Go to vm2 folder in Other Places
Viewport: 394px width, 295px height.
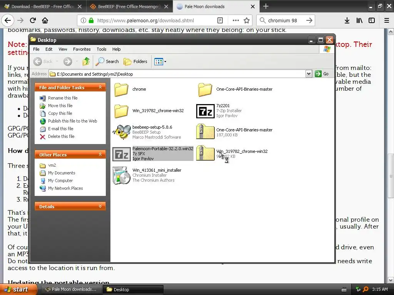point(52,165)
